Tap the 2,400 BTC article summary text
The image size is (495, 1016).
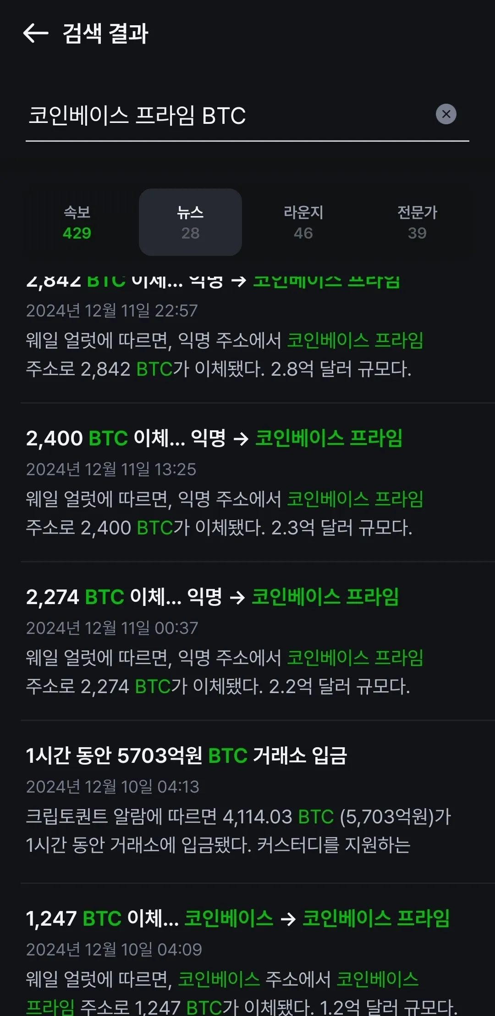pyautogui.click(x=224, y=513)
